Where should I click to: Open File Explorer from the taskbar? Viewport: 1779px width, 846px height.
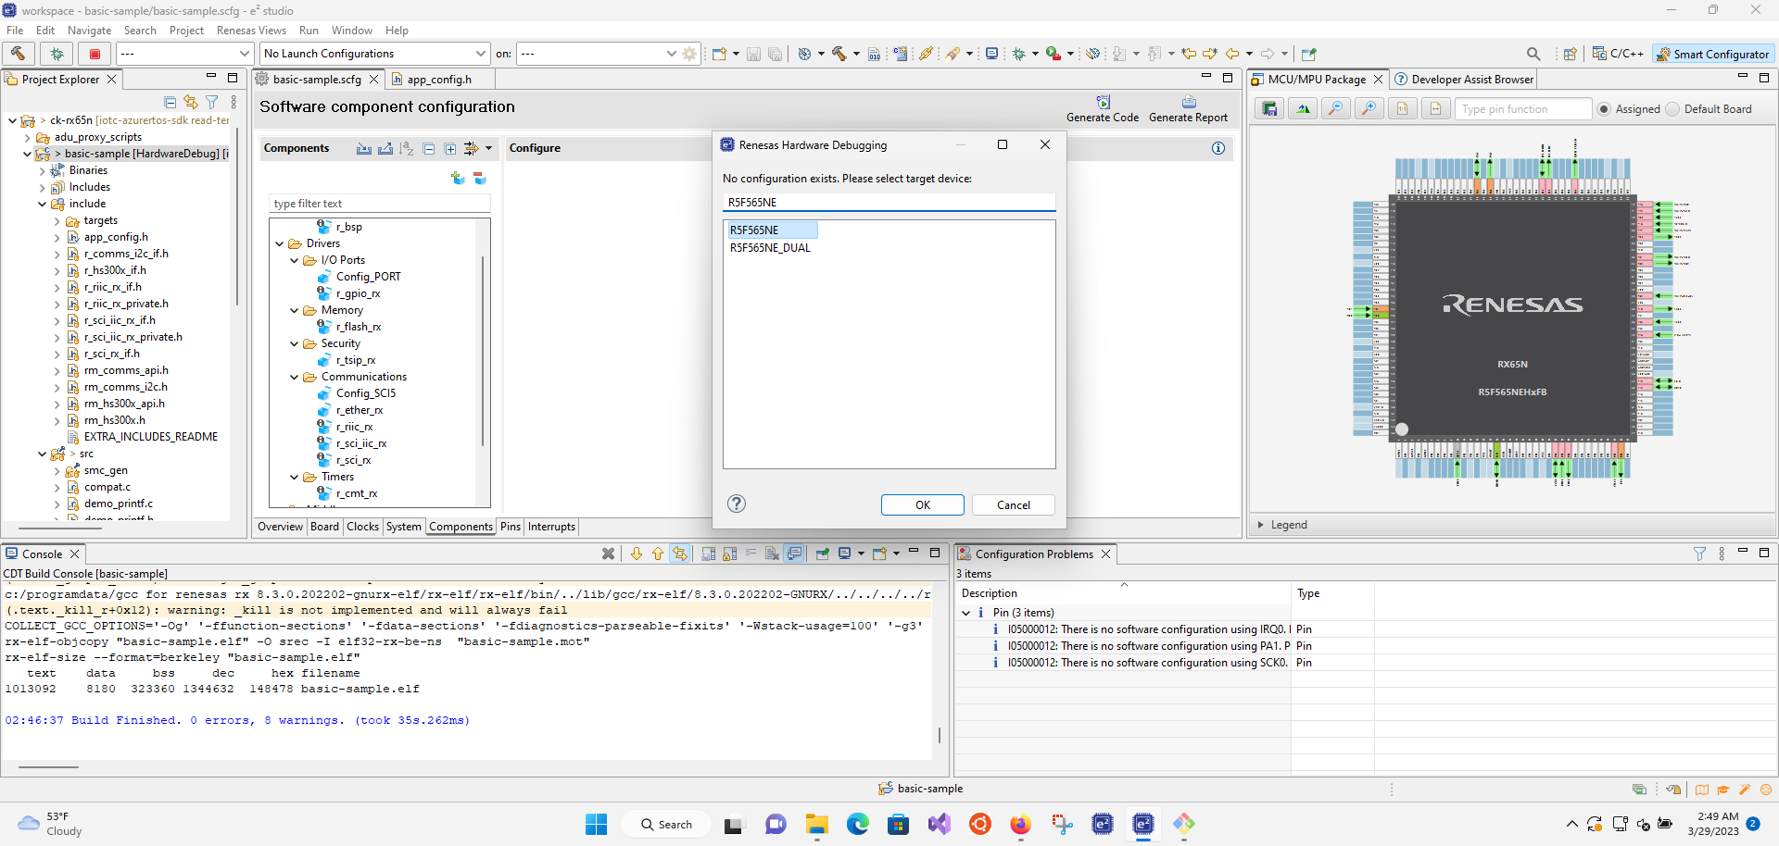(816, 824)
